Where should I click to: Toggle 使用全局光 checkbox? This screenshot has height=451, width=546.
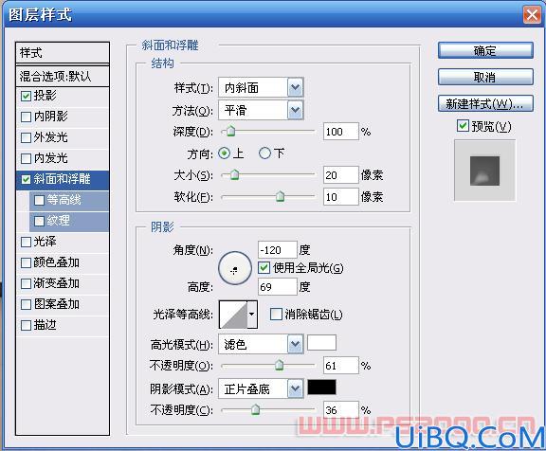[264, 267]
